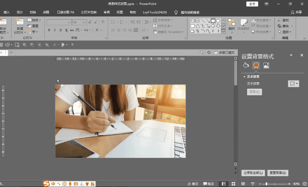This screenshot has height=187, width=308.
Task: Select the triangle shape
Action: click(198, 26)
